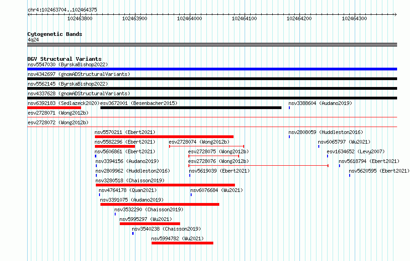Click the chr4:102463704..102464375 region label
This screenshot has height=261, width=410.
[x=62, y=10]
